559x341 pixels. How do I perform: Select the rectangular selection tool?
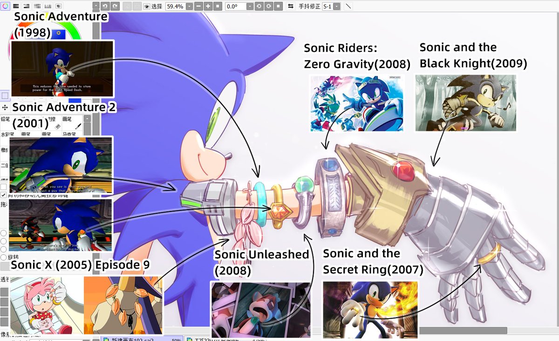tap(5, 95)
